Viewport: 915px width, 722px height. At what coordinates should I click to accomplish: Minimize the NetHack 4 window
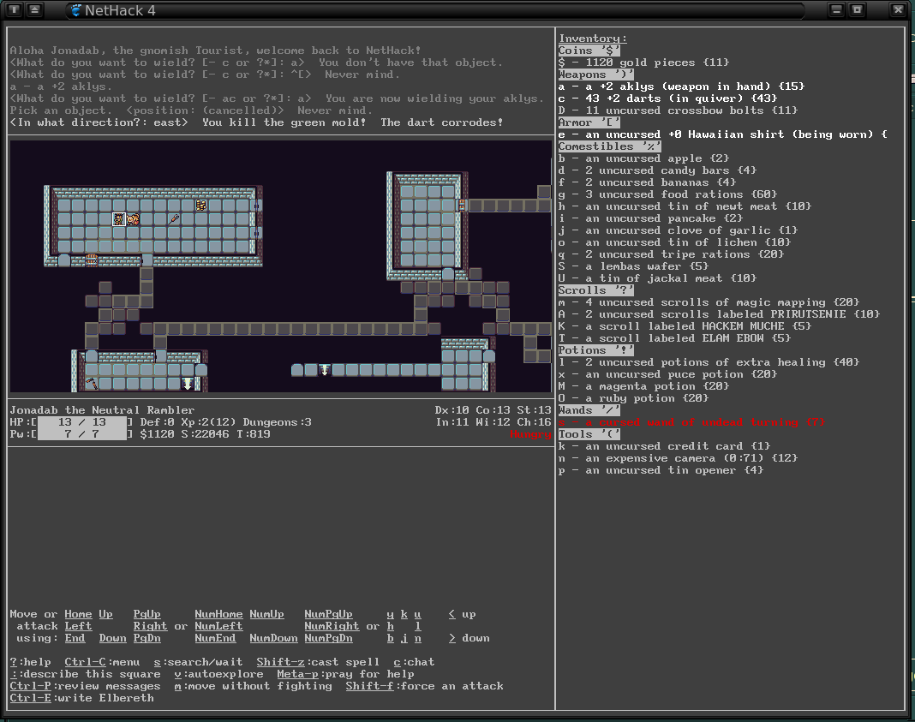point(837,10)
